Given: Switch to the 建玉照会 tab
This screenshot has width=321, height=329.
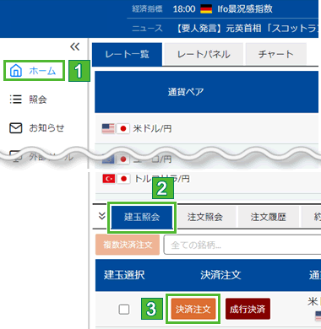Looking at the screenshot, I should pyautogui.click(x=142, y=217).
